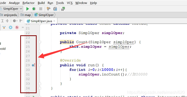The height and width of the screenshot is (97, 187).
Task: Open the Build menu
Action: point(41,3)
